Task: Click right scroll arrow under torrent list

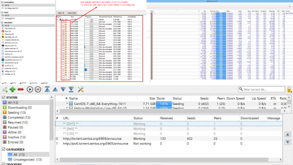Action: (x=284, y=111)
